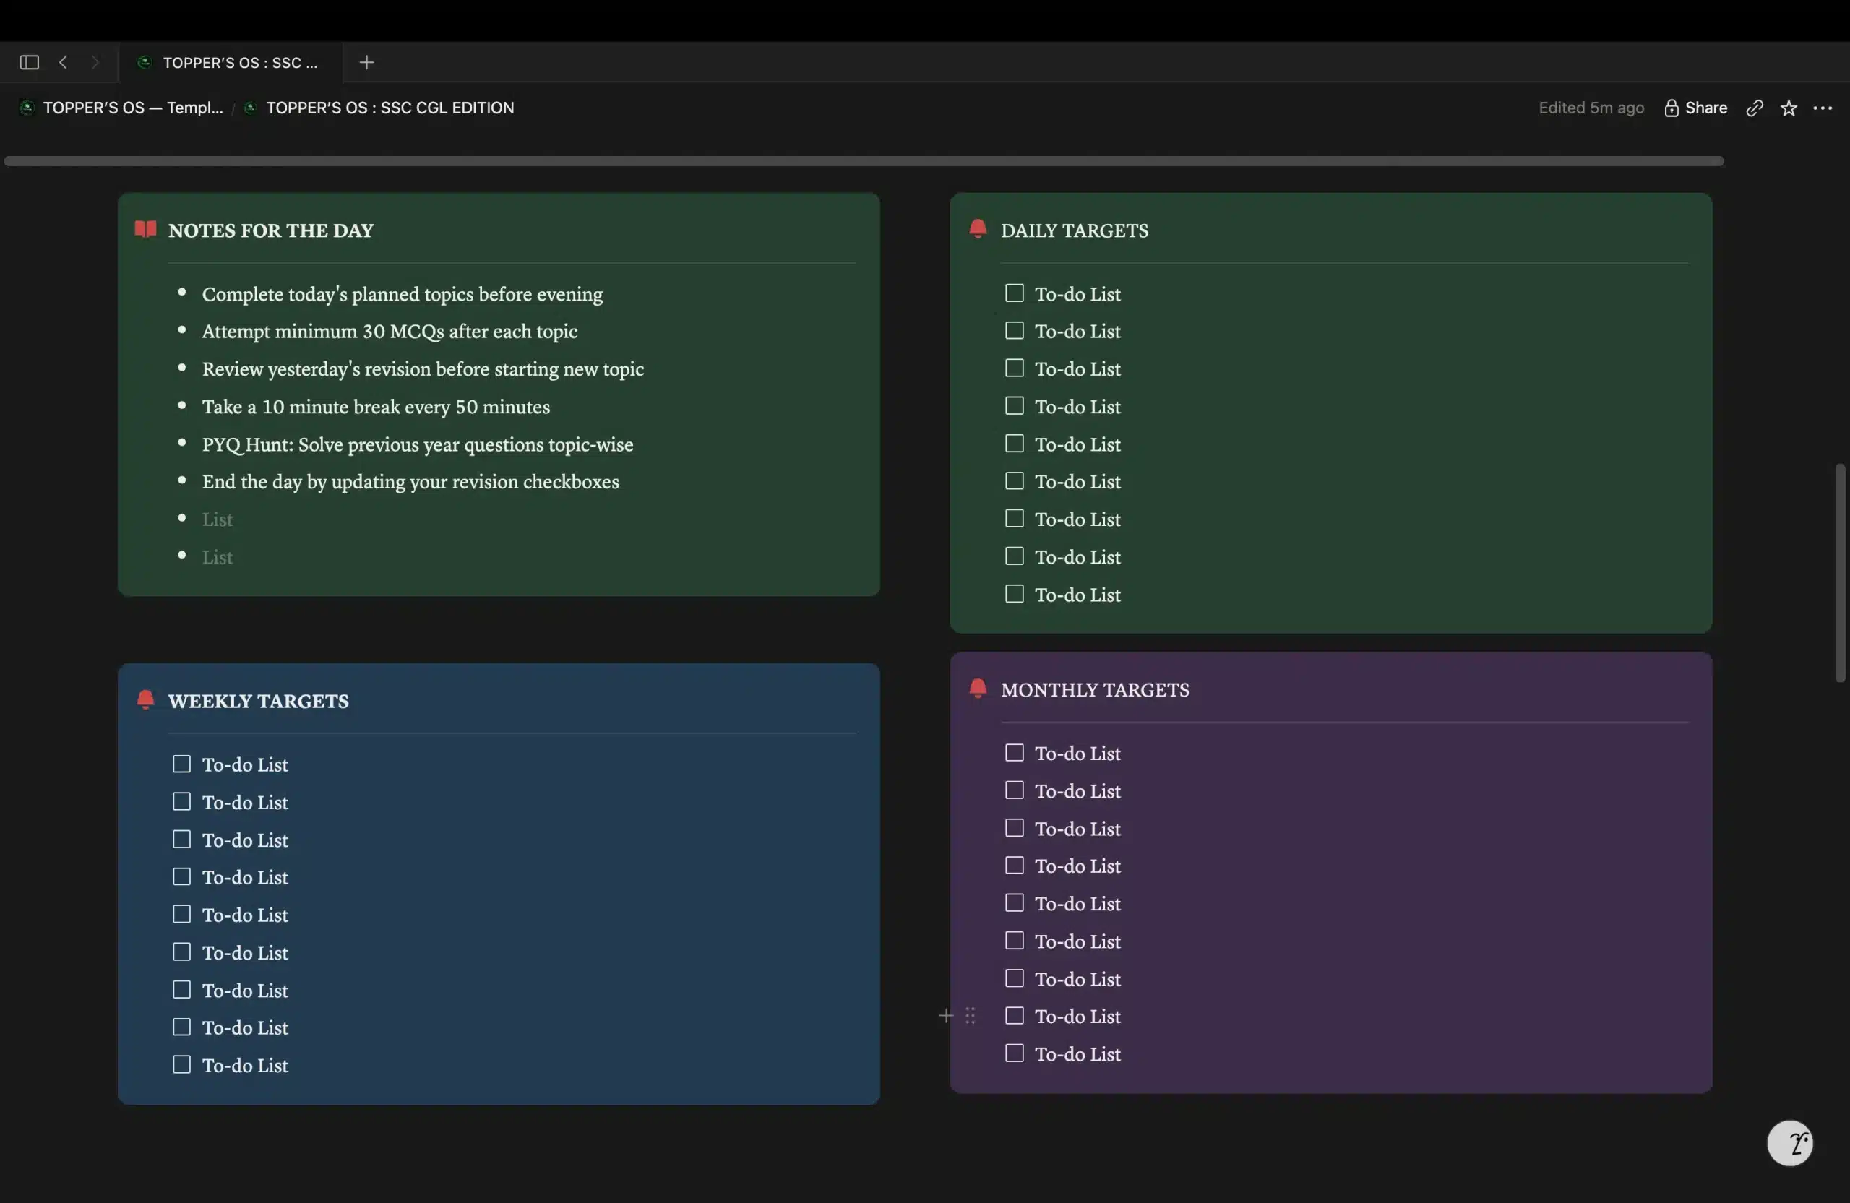Viewport: 1850px width, 1203px height.
Task: Open the three-dot page options menu
Action: click(x=1822, y=108)
